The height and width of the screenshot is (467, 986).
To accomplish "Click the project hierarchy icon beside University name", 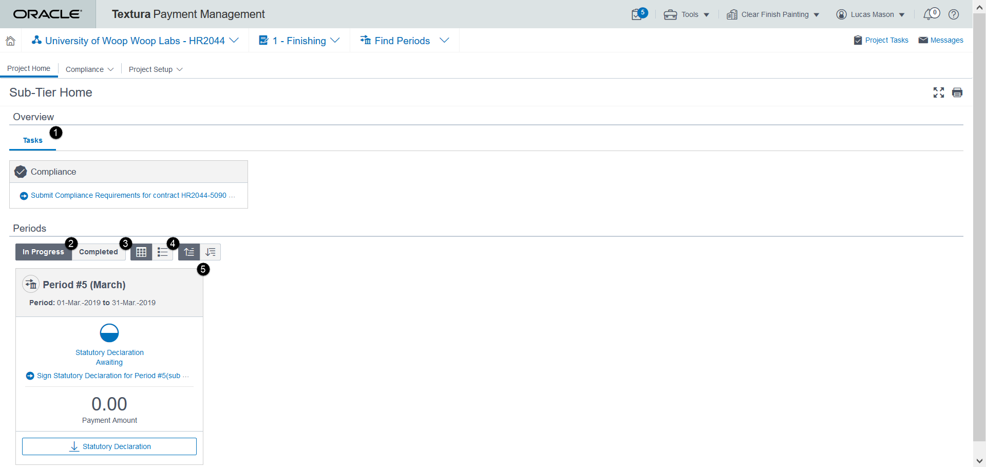I will [x=36, y=40].
